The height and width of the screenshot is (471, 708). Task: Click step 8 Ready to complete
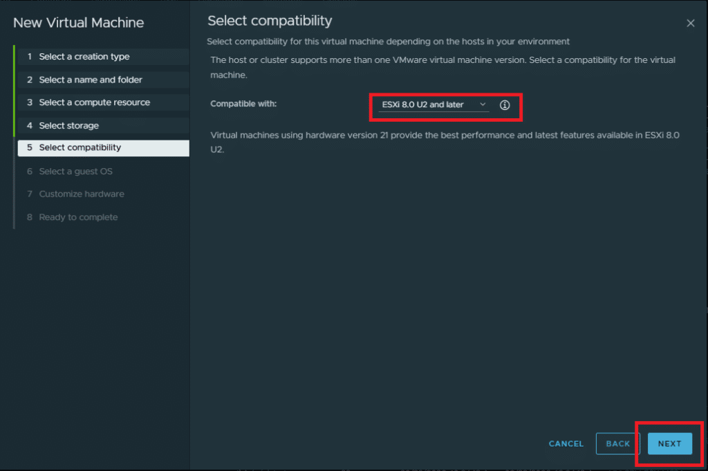pos(78,217)
